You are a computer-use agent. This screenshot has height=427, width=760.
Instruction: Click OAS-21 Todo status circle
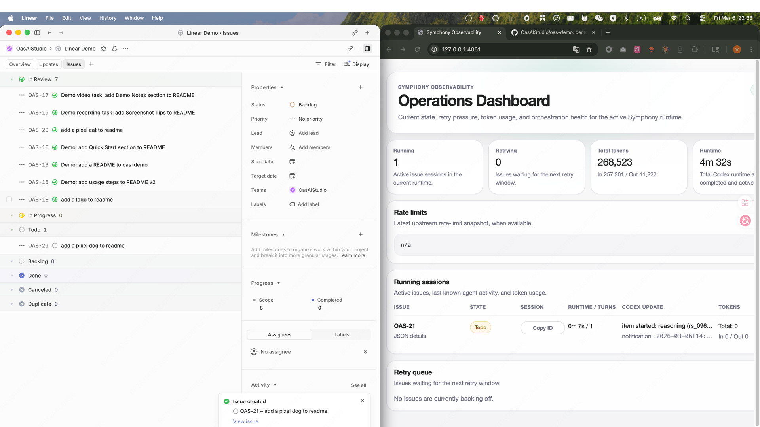(55, 246)
